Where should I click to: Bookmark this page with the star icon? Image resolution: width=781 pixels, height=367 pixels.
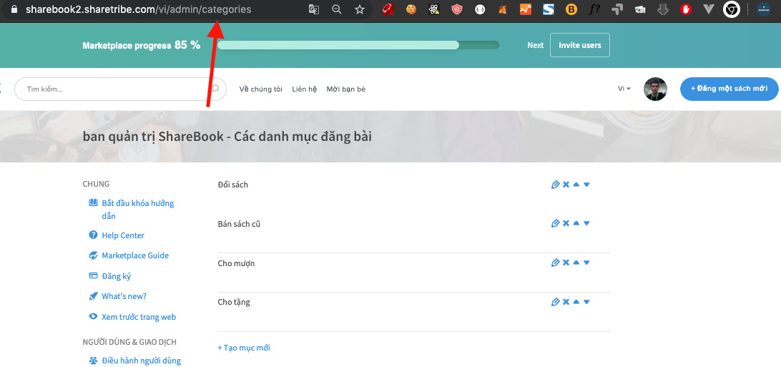(x=360, y=9)
